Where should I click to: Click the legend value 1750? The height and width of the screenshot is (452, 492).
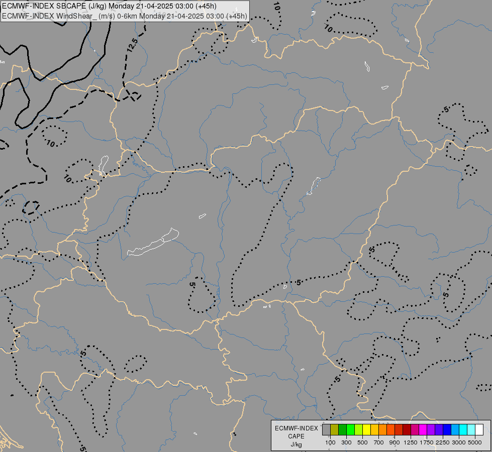click(x=427, y=442)
